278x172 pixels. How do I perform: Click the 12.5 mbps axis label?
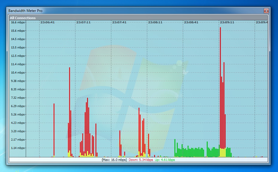[x=18, y=56]
